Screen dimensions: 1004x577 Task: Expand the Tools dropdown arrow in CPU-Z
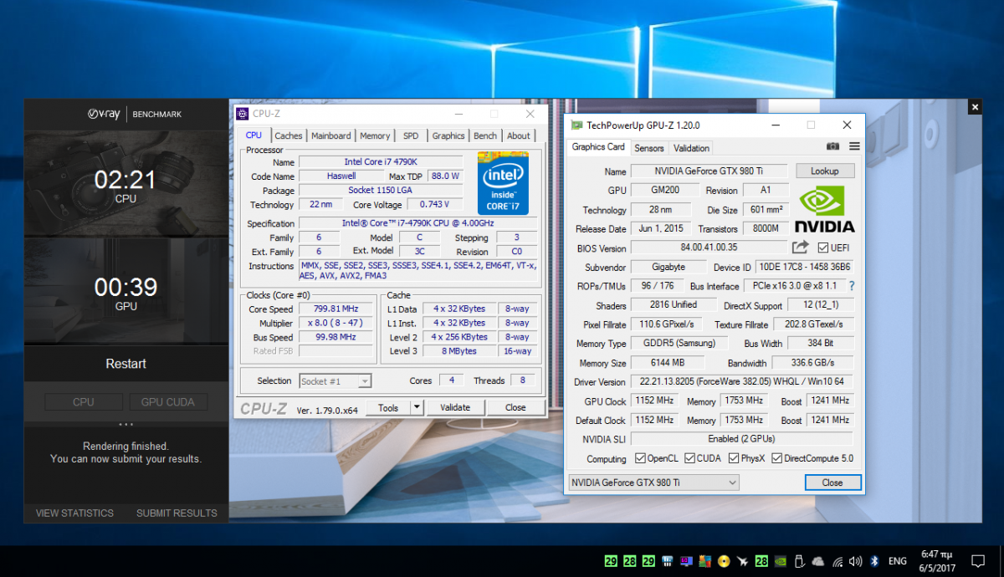(x=417, y=407)
